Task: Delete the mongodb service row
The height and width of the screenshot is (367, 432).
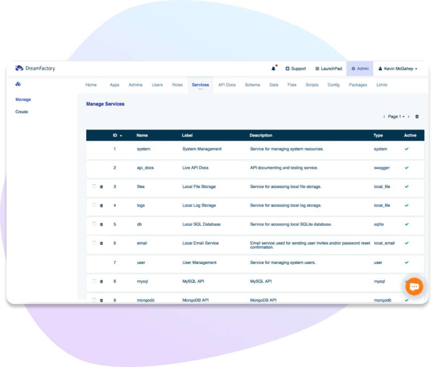Action: [102, 300]
